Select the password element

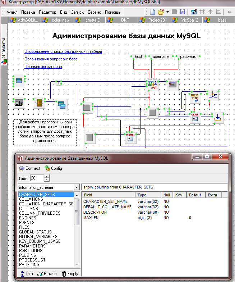(188, 56)
